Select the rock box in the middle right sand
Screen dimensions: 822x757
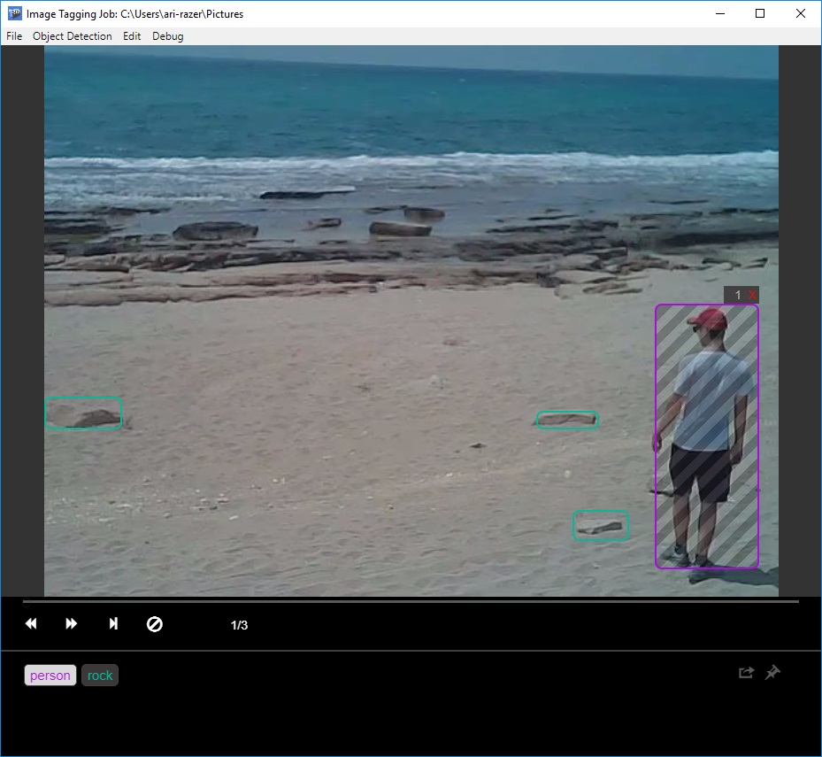[x=567, y=420]
